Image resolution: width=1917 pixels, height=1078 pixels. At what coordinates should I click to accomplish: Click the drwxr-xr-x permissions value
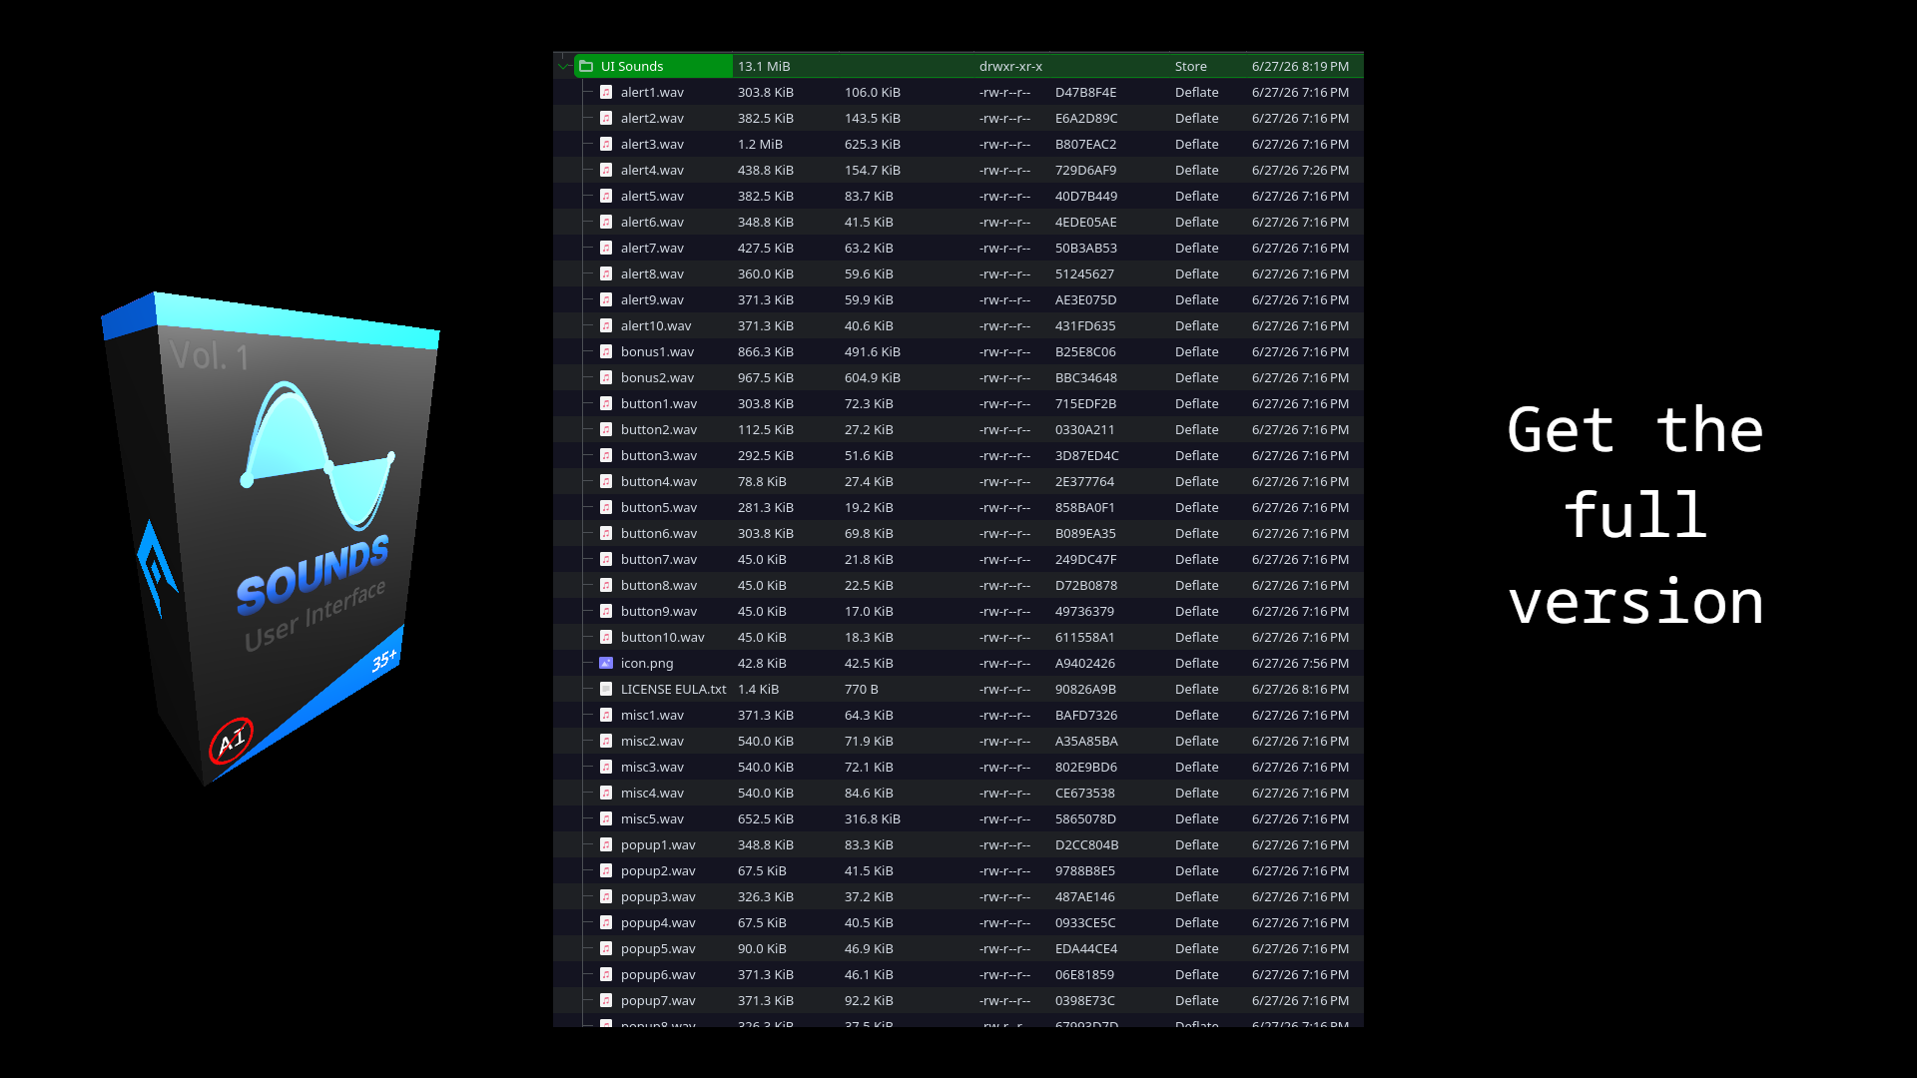pyautogui.click(x=1010, y=66)
